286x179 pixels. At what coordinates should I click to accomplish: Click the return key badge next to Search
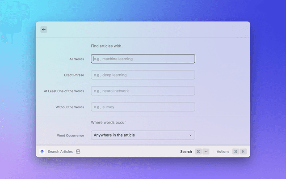click(206, 152)
